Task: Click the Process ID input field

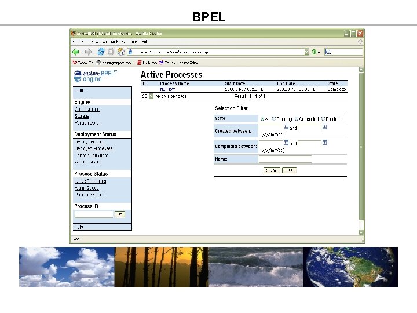Action: click(x=94, y=214)
